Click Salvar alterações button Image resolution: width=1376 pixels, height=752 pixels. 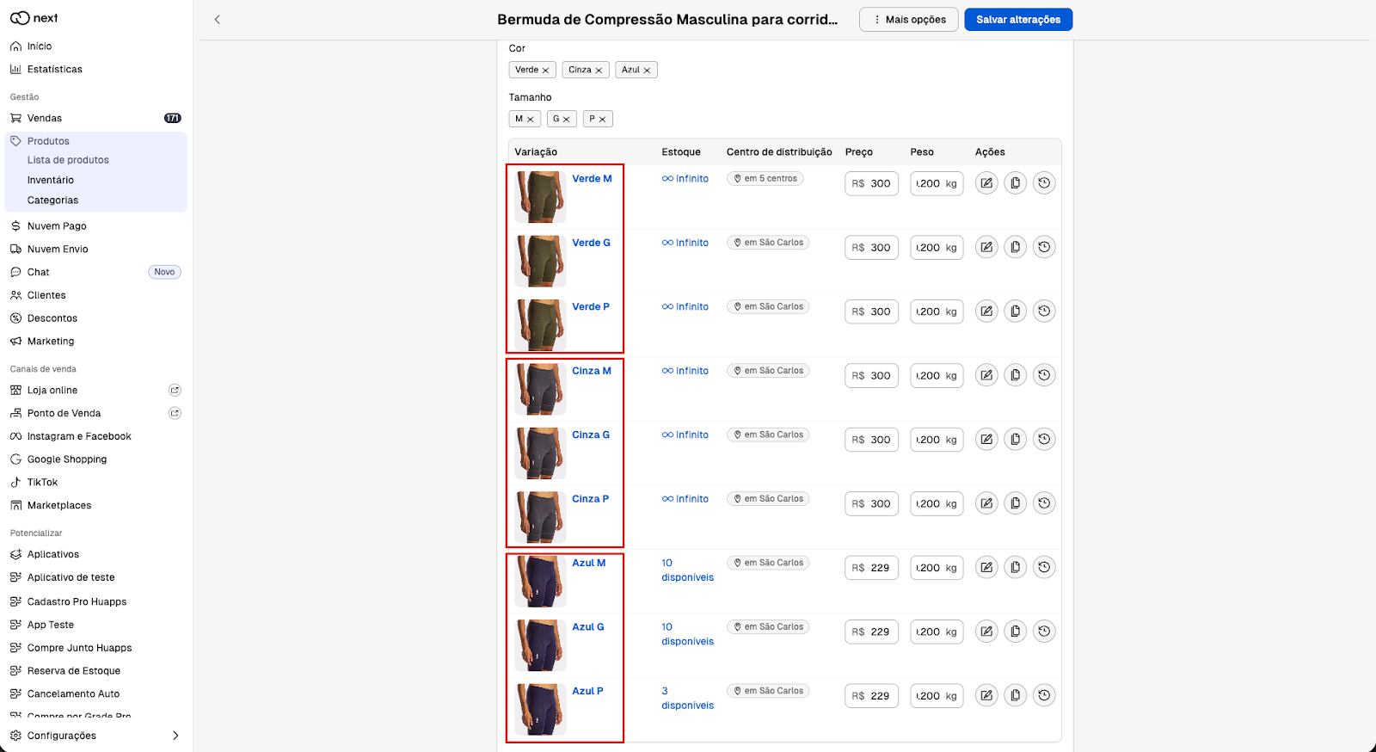click(x=1018, y=20)
